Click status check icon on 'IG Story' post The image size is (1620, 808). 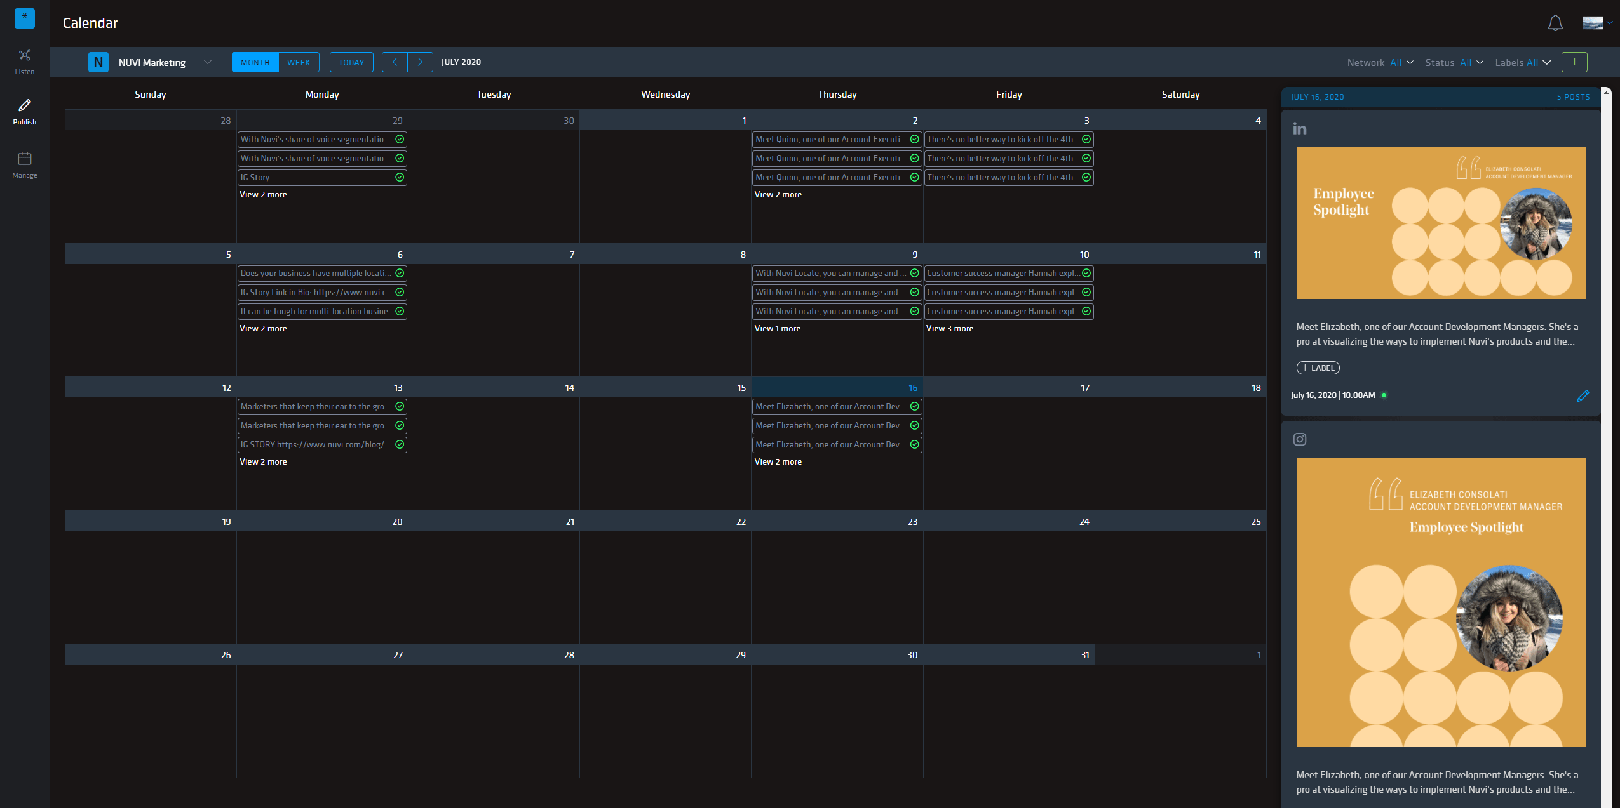400,178
